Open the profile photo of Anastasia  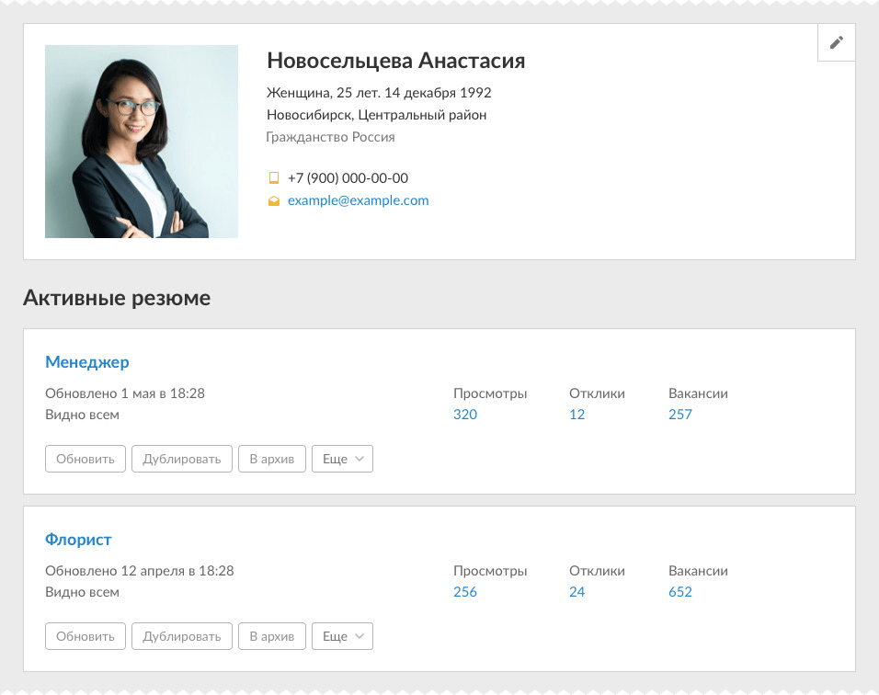[x=142, y=142]
